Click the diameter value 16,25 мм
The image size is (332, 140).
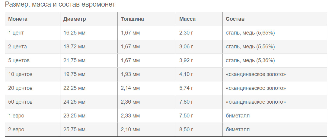coord(74,33)
